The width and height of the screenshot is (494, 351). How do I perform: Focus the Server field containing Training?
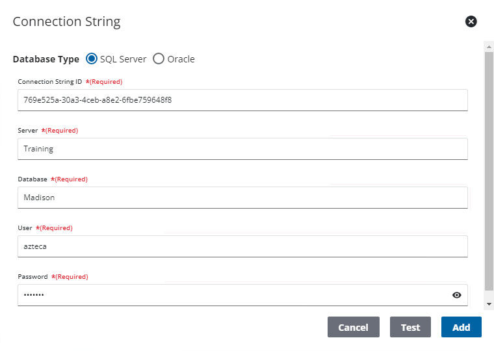[242, 149]
